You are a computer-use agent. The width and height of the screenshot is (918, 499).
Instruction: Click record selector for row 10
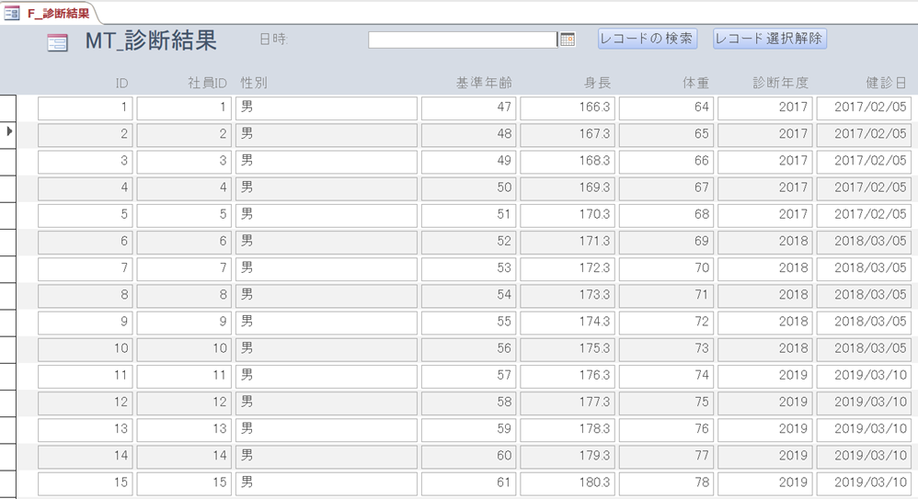pos(9,349)
